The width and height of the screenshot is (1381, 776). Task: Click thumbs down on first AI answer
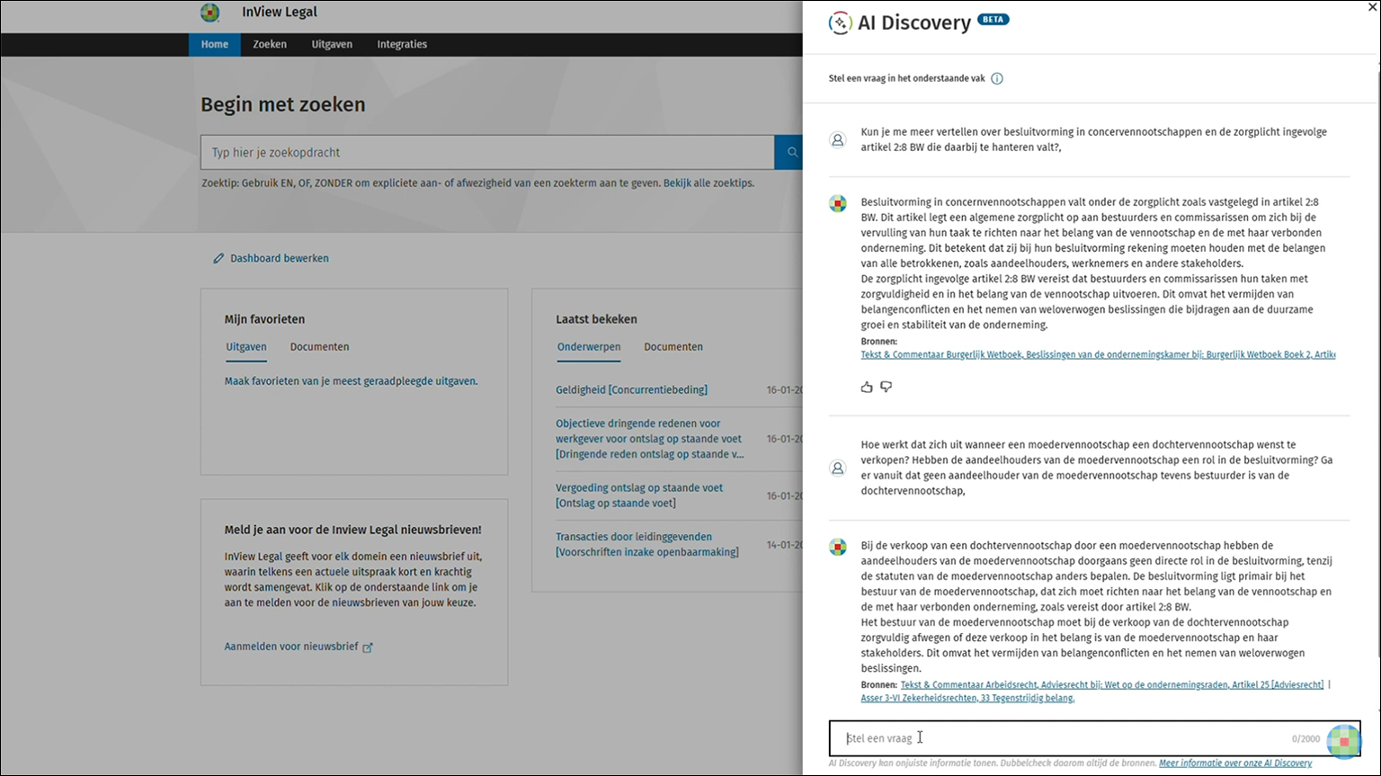(887, 388)
